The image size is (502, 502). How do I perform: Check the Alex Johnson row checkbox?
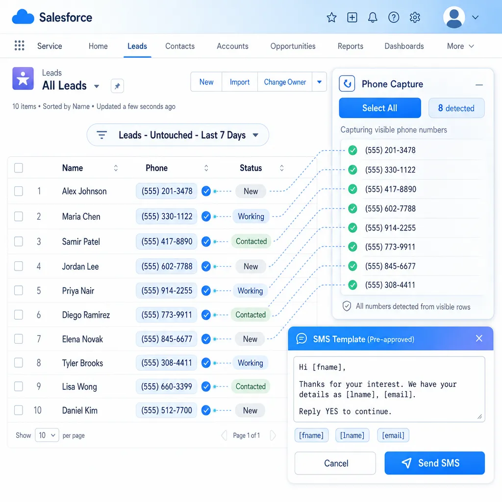(19, 191)
